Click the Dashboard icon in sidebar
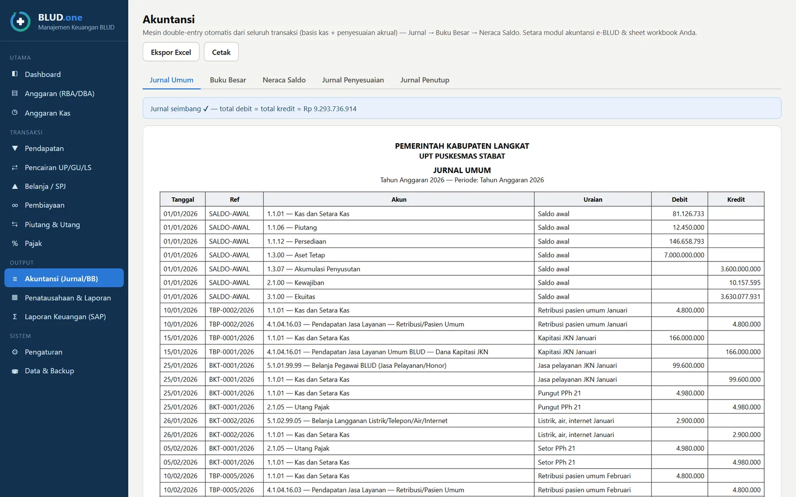Viewport: 796px width, 497px height. click(x=15, y=74)
